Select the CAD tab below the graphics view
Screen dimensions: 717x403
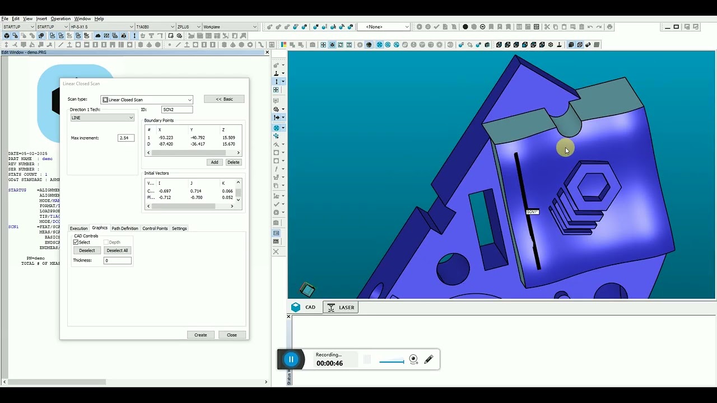(x=304, y=307)
